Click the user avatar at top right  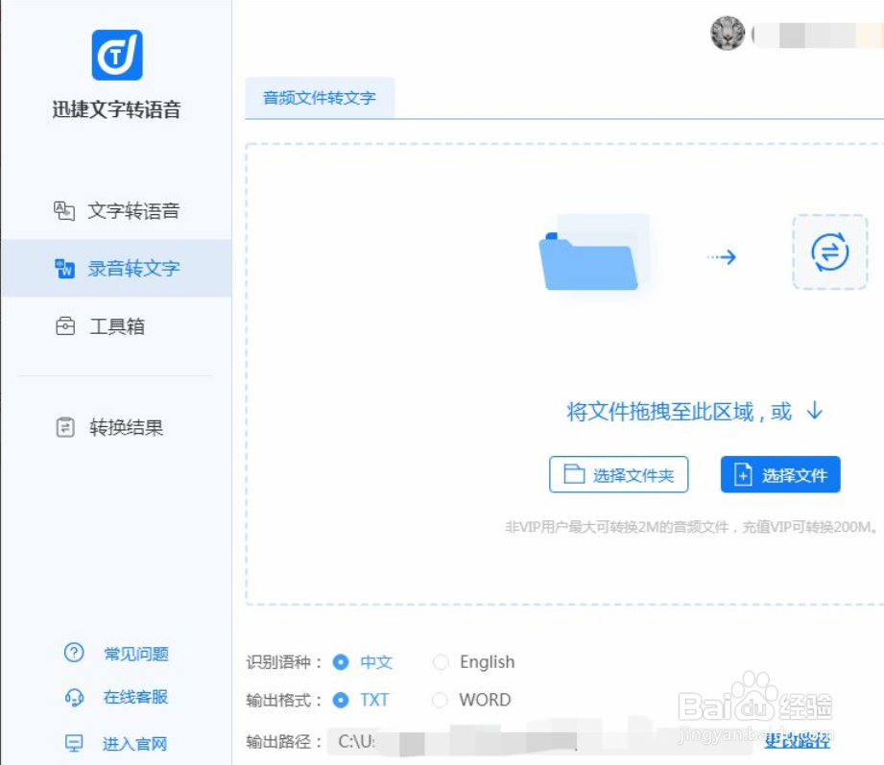727,34
